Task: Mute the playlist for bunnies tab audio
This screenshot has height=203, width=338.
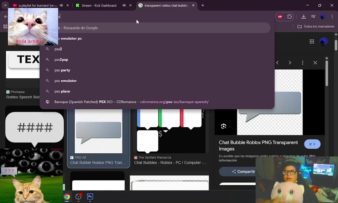Action: click(61, 5)
